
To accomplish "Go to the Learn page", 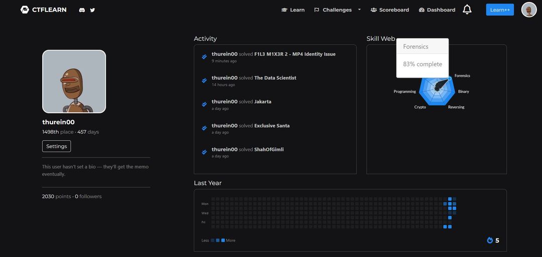I will tap(293, 10).
